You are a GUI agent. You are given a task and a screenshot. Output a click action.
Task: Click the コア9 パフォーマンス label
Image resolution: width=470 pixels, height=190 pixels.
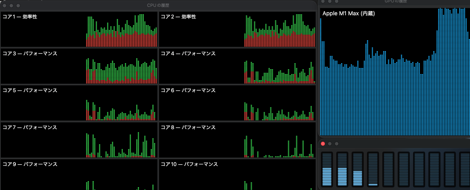click(30, 164)
